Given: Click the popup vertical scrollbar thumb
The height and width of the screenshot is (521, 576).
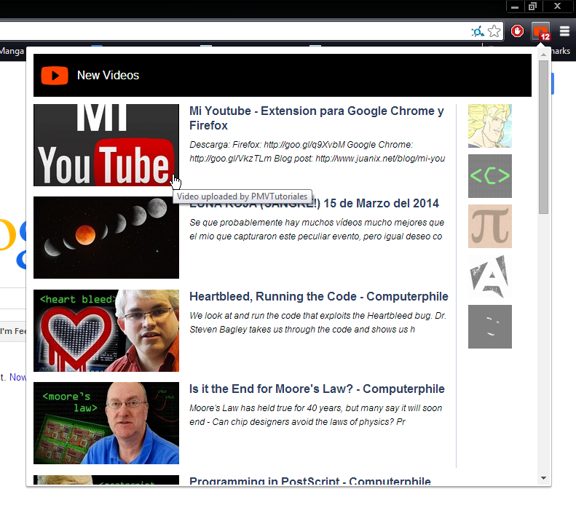Looking at the screenshot, I should 543,137.
